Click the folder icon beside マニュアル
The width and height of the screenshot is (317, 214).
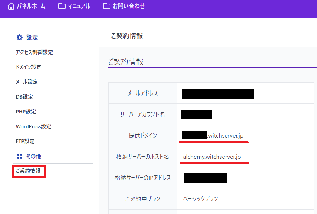tap(62, 6)
